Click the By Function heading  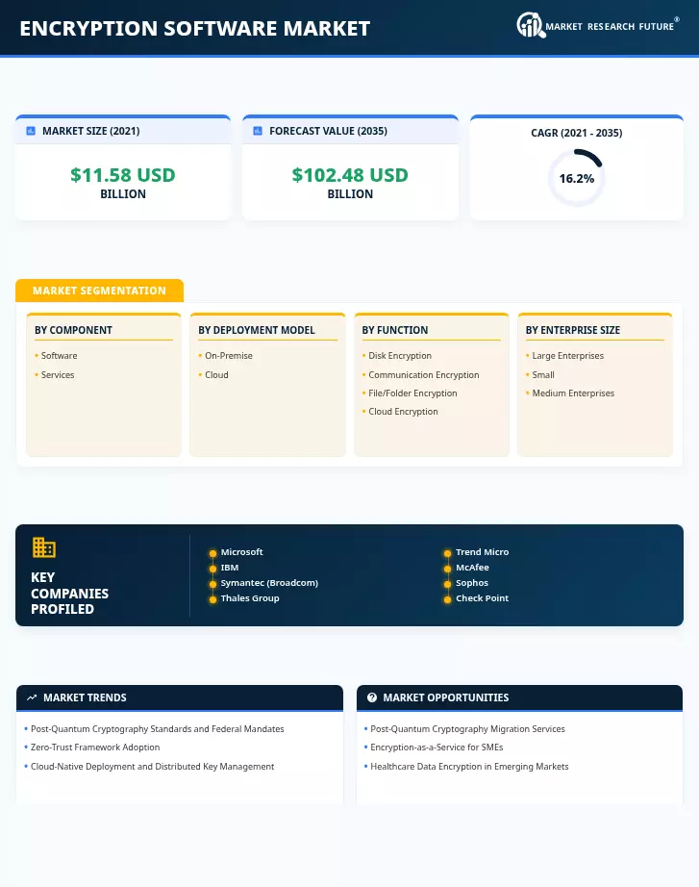395,330
